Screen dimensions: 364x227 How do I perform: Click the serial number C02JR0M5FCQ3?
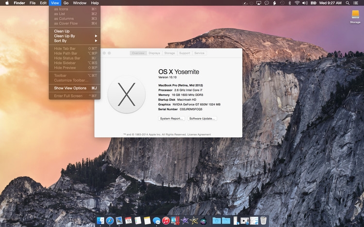(x=191, y=109)
